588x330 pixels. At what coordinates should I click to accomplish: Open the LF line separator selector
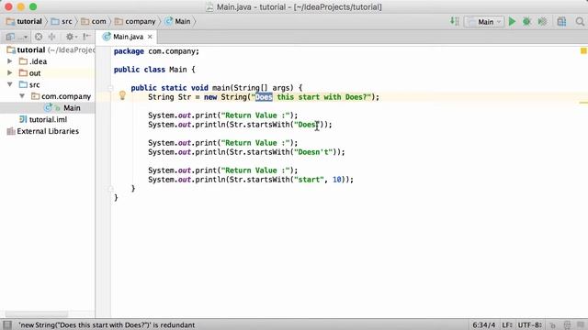tap(507, 324)
